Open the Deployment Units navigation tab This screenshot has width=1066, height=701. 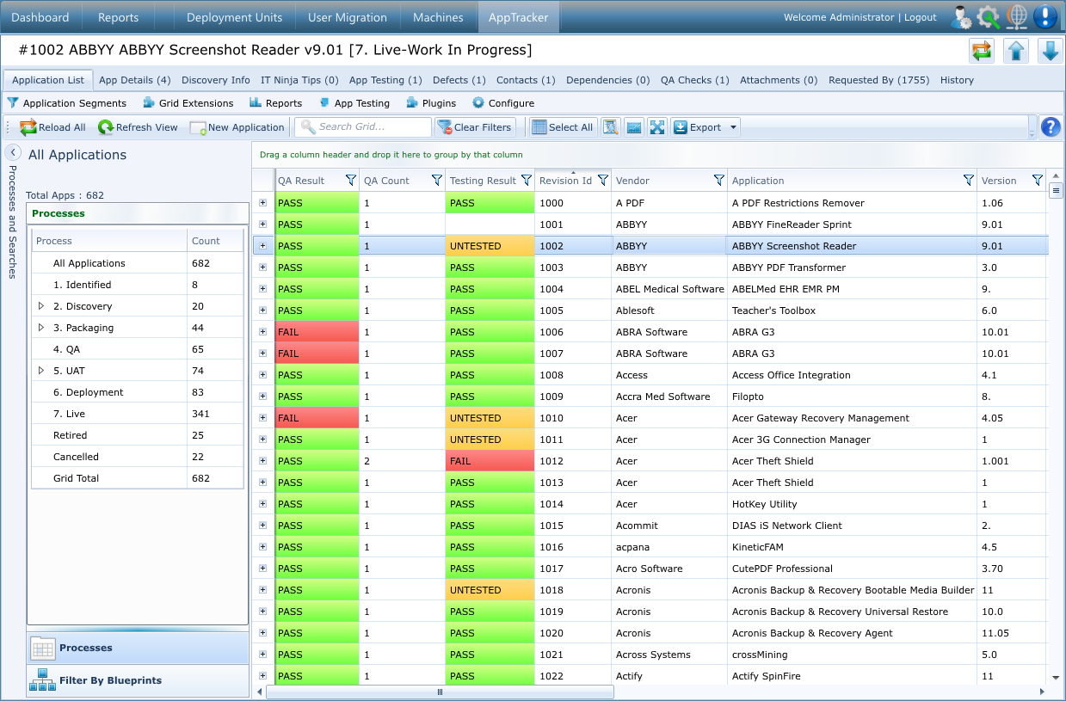[234, 17]
